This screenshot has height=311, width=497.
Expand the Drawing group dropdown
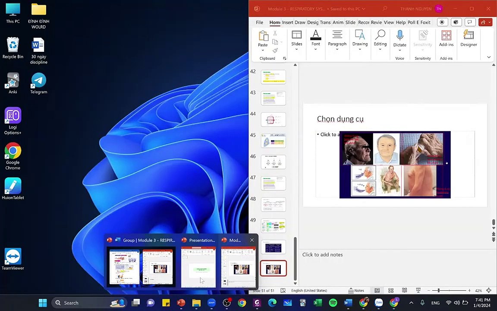click(x=360, y=49)
